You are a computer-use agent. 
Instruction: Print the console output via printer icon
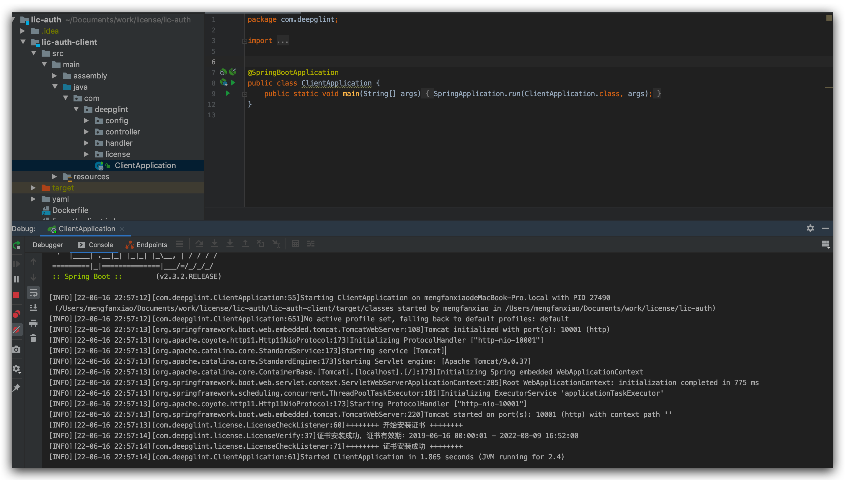[x=33, y=323]
